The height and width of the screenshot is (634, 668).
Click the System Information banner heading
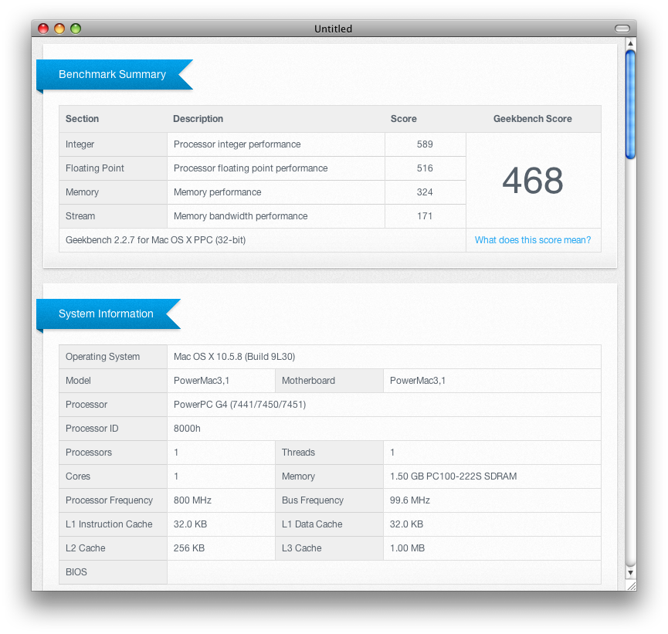pos(106,314)
